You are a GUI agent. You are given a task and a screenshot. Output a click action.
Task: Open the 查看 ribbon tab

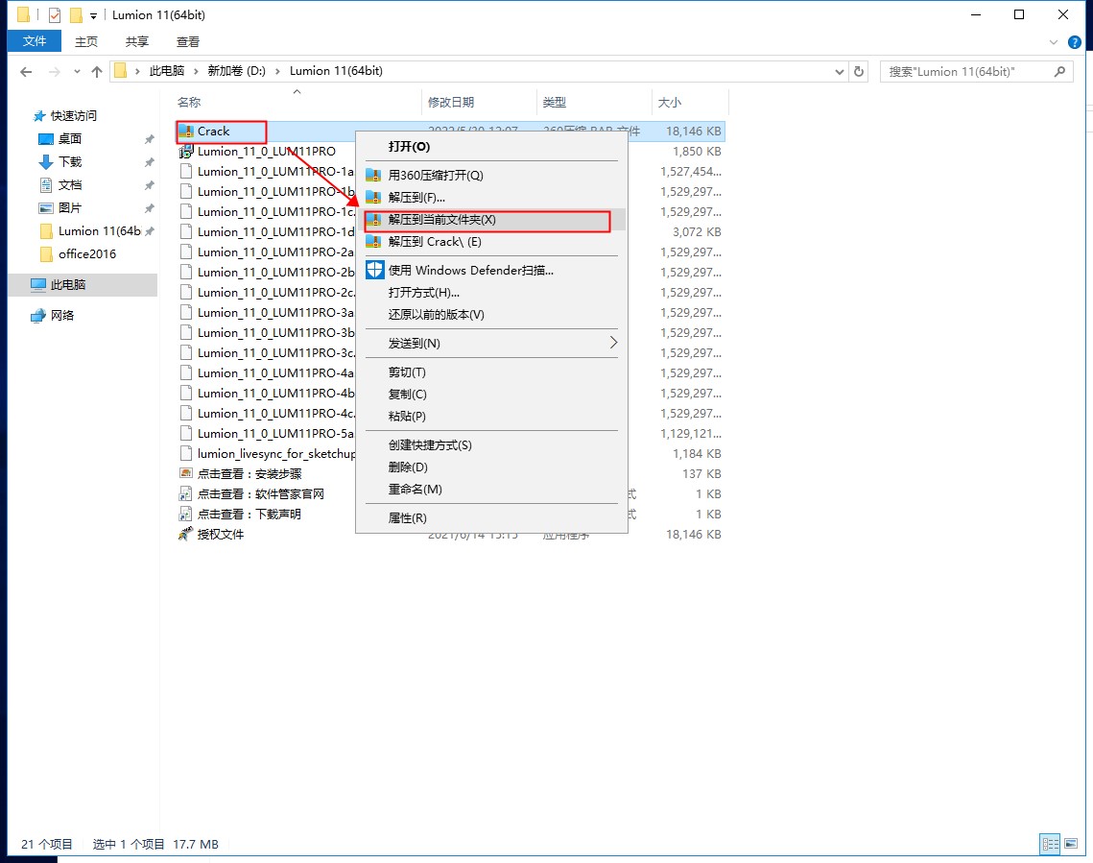point(188,41)
